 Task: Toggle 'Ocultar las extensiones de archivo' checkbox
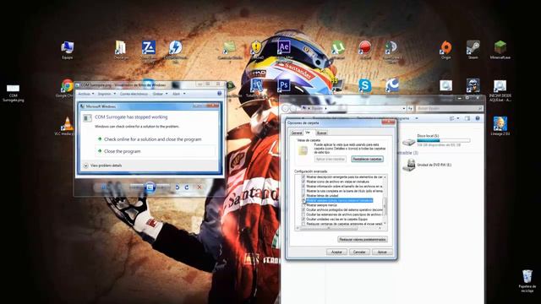click(303, 214)
